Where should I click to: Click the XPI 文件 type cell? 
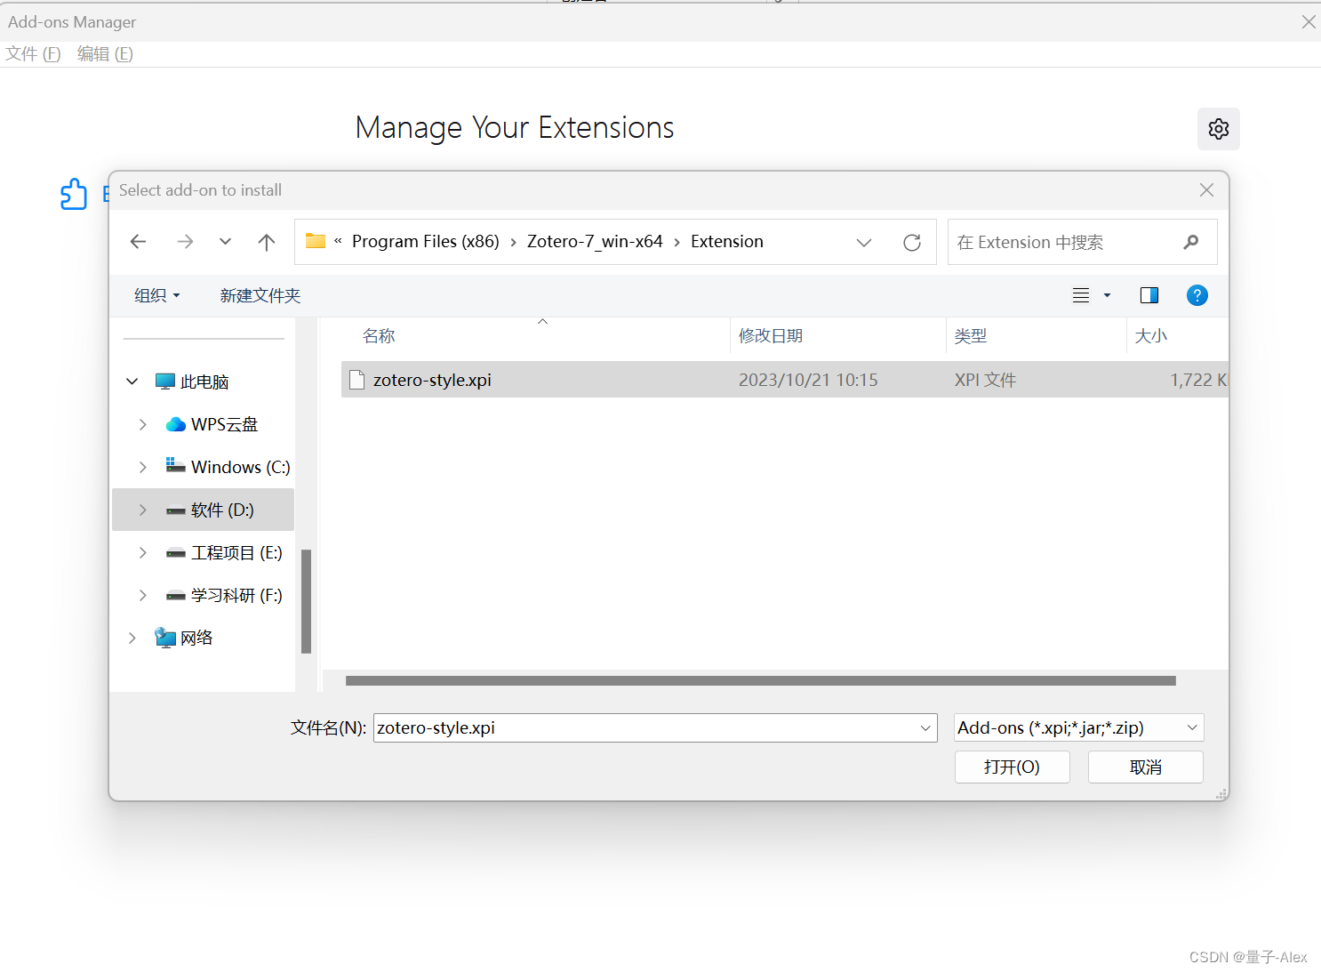pyautogui.click(x=985, y=380)
